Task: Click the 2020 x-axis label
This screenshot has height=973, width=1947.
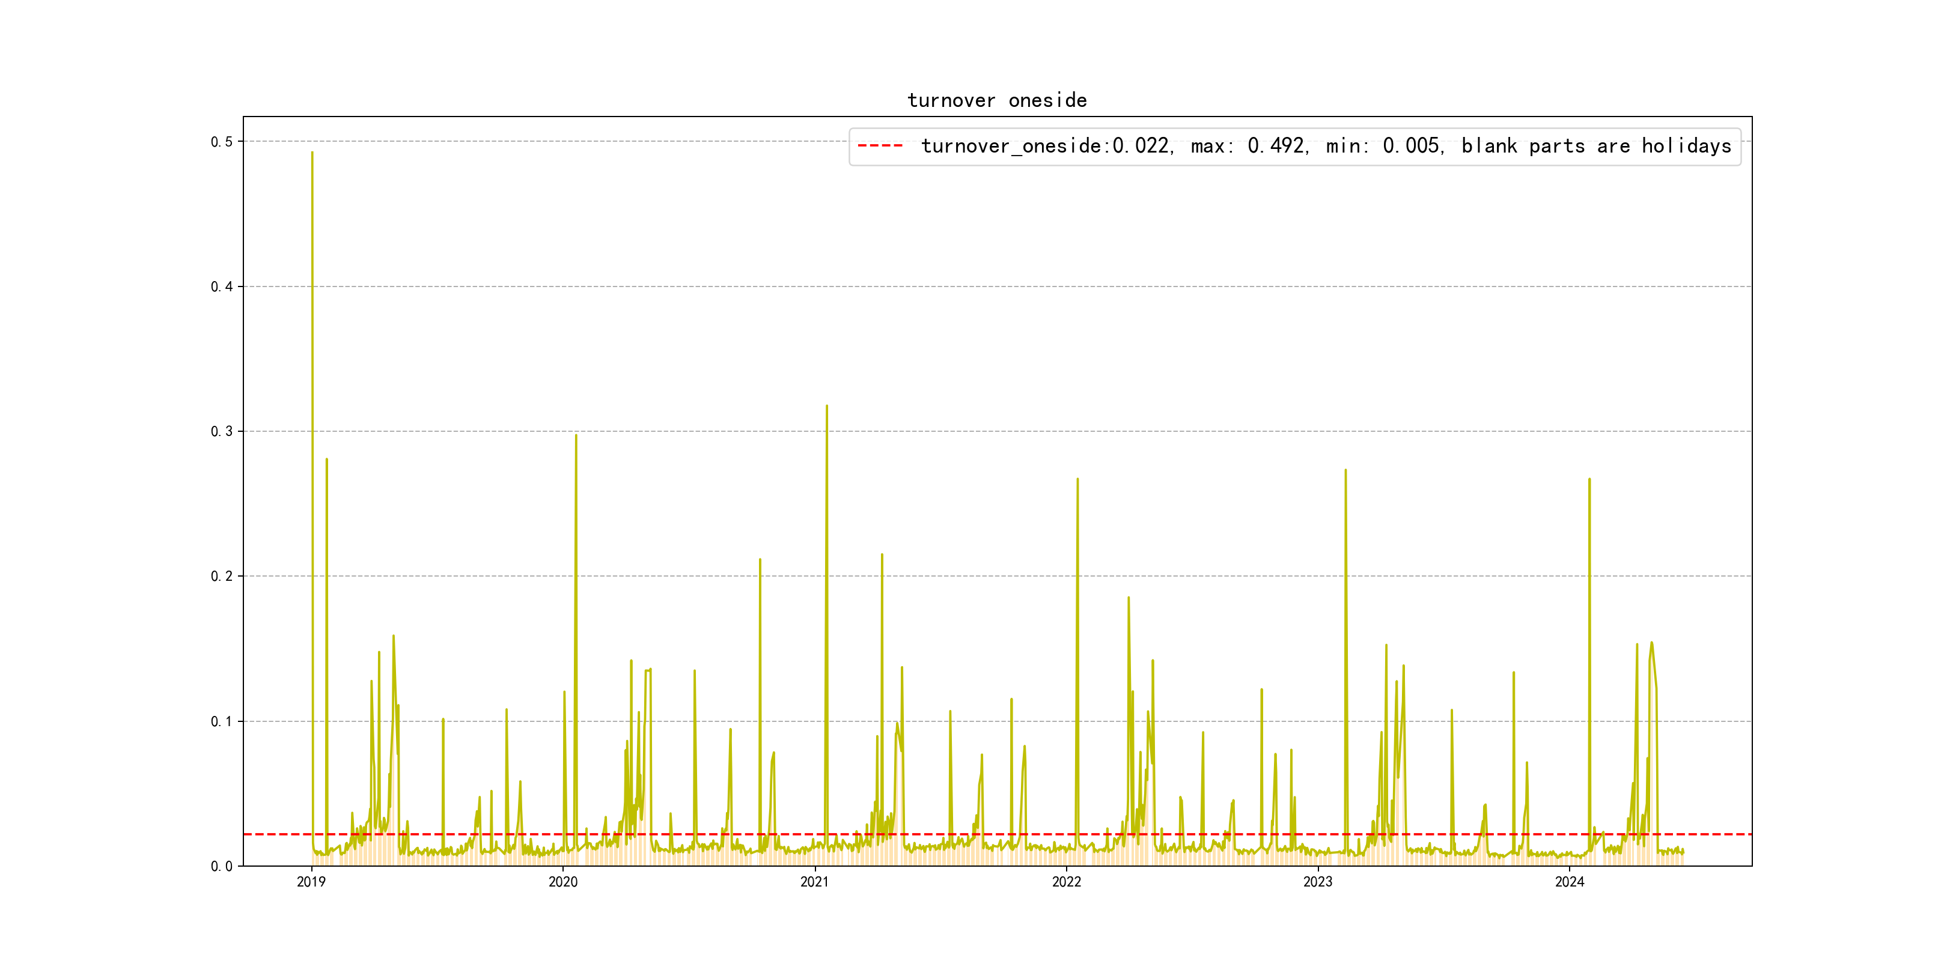Action: pos(563,882)
